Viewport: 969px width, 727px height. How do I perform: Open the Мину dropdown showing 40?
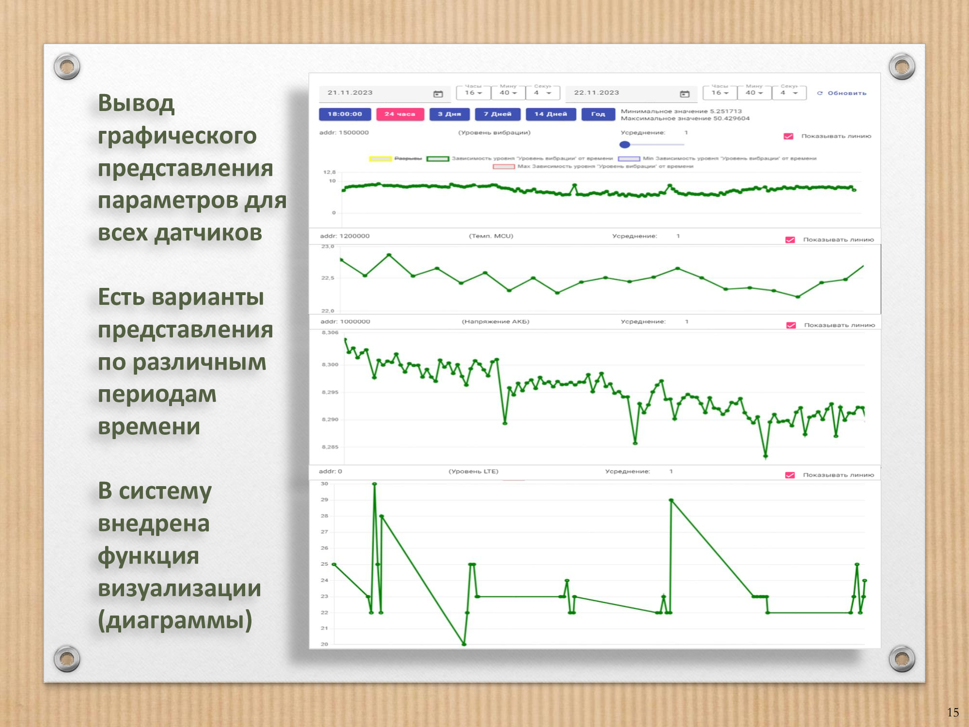click(x=509, y=93)
